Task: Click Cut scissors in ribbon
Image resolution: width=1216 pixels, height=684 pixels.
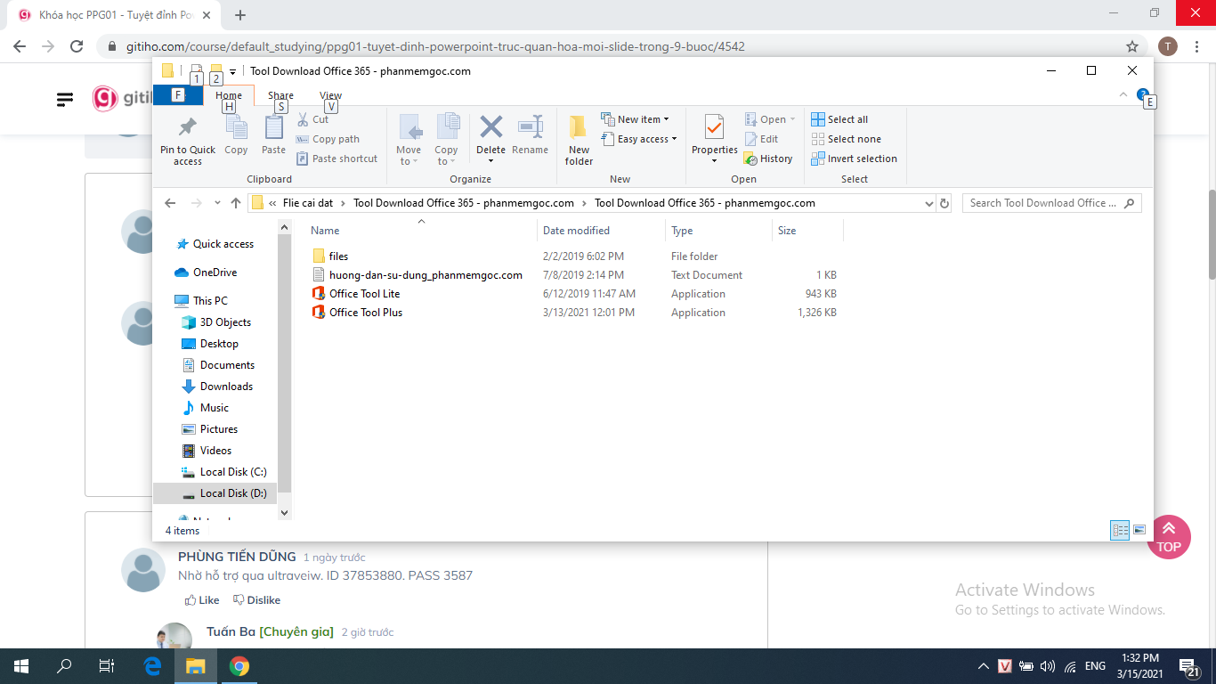Action: [x=312, y=119]
